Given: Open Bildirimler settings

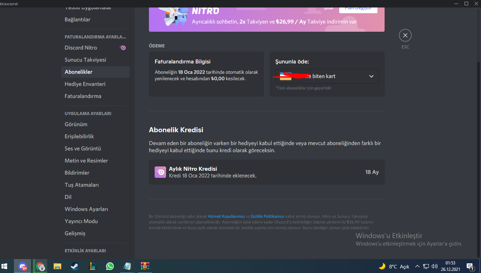Looking at the screenshot, I should [95, 173].
